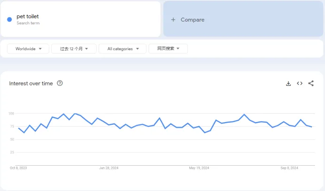Click the Oct 8, 2023 axis label
The image size is (325, 191).
[18, 168]
